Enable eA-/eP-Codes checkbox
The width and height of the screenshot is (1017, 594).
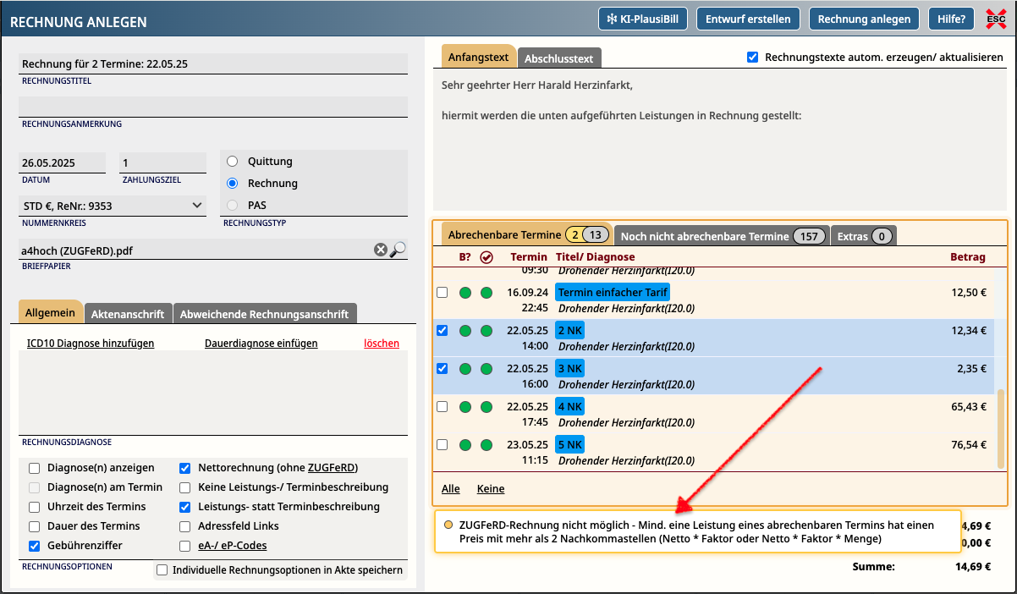pos(185,546)
